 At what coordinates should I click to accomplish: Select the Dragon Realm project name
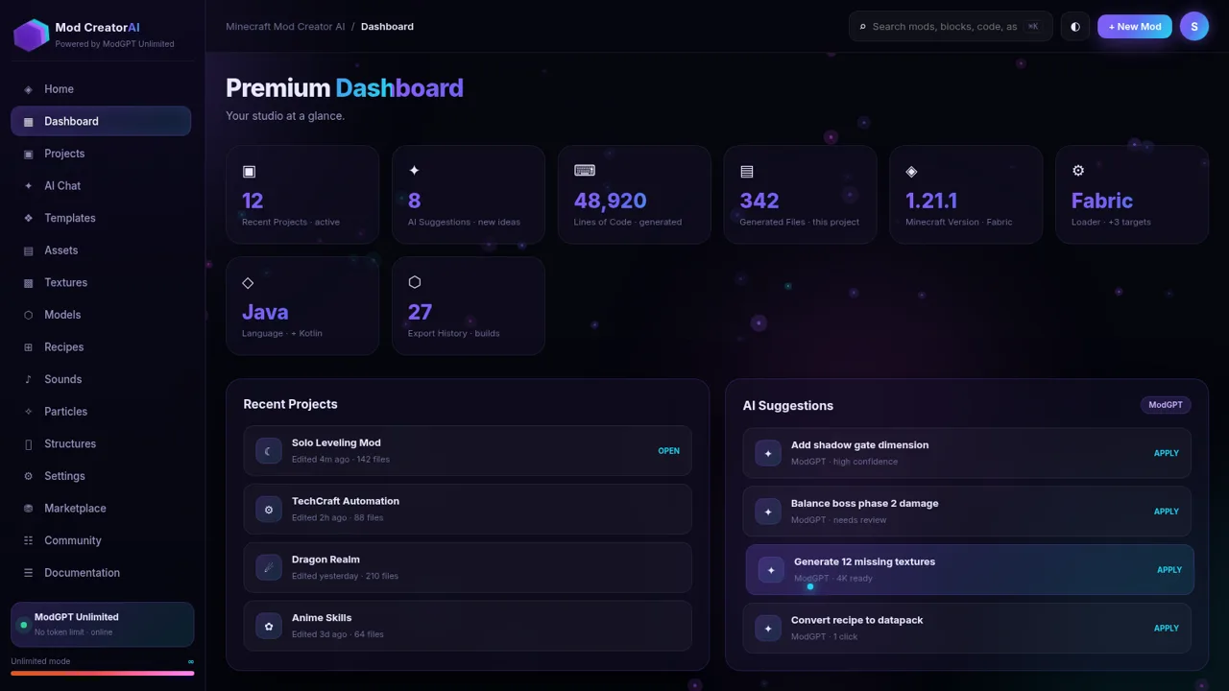(325, 560)
